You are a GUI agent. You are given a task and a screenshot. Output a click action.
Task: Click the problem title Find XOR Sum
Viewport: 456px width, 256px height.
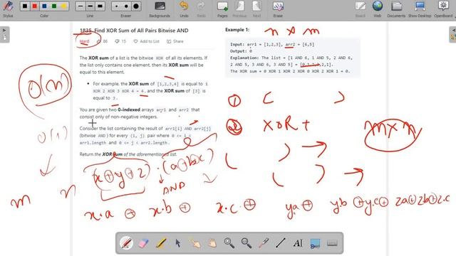coord(134,31)
